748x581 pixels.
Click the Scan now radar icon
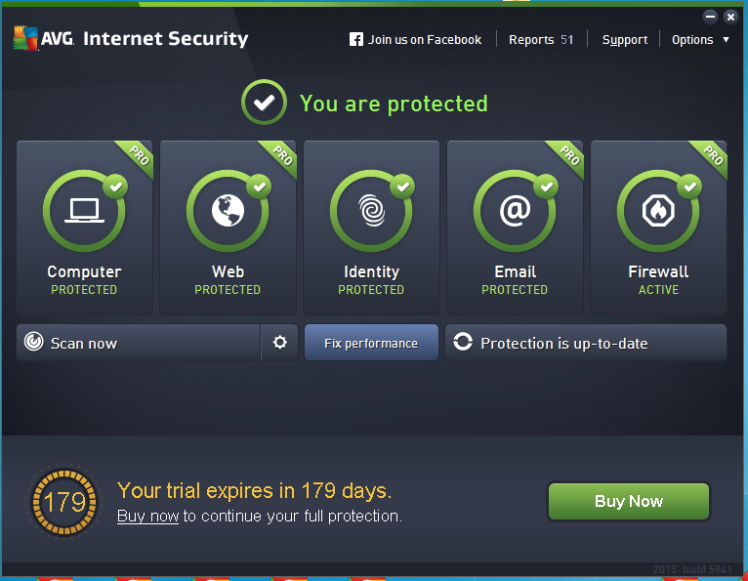34,343
